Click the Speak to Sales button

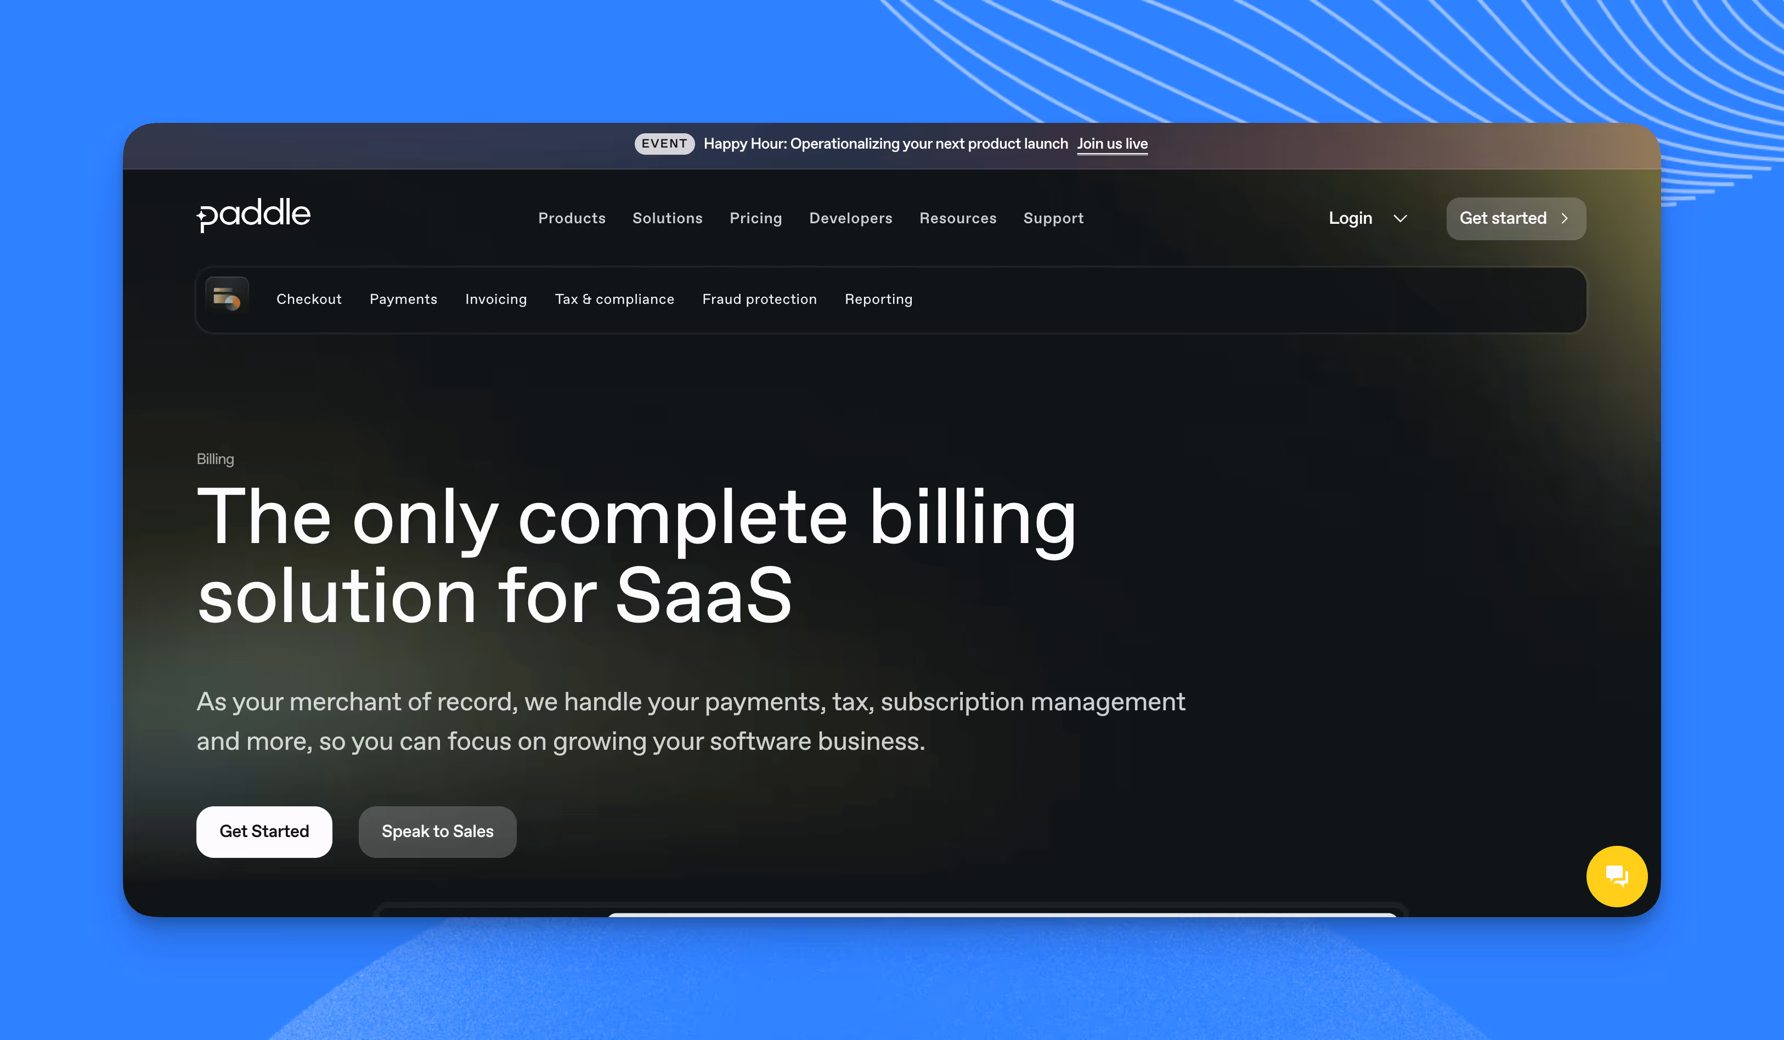click(437, 832)
